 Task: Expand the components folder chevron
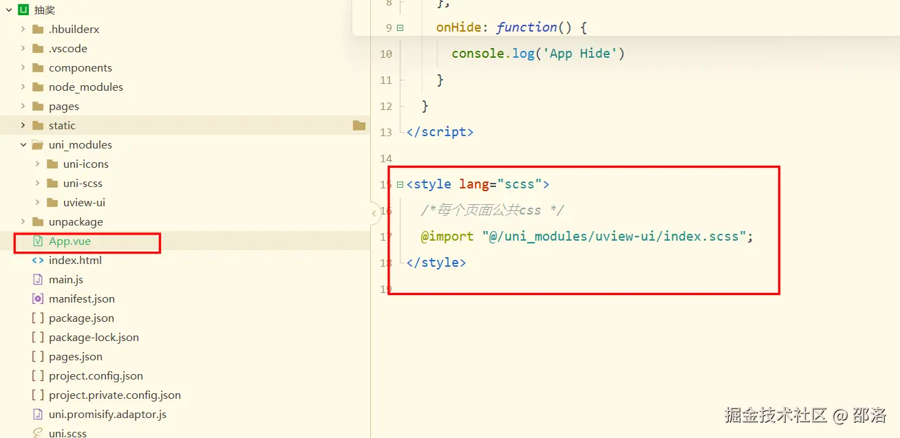pyautogui.click(x=23, y=68)
